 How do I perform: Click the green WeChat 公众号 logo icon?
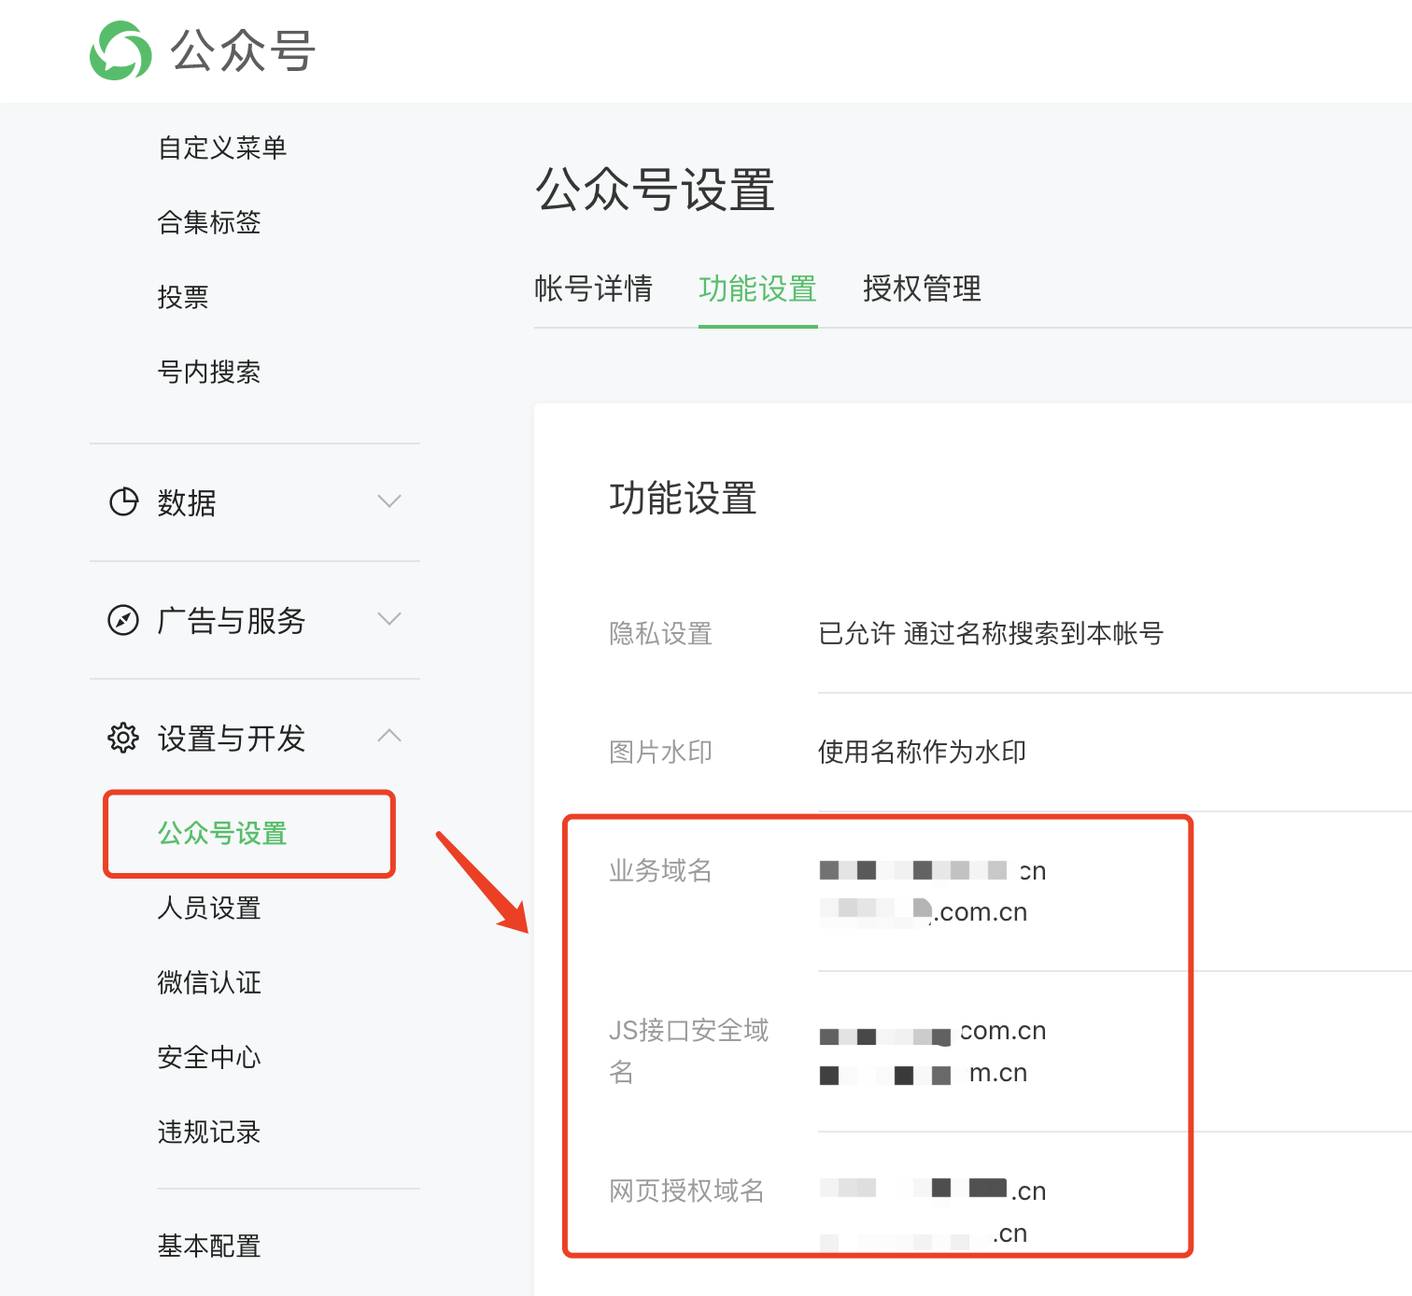[x=120, y=50]
